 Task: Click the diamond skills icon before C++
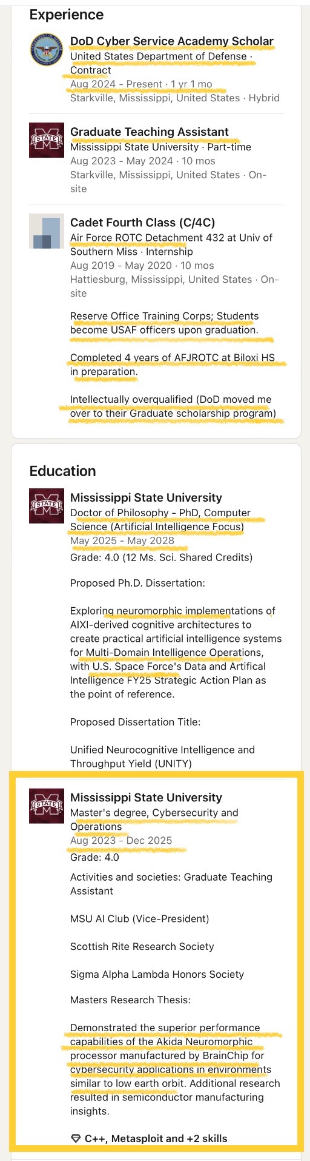pos(76,1139)
